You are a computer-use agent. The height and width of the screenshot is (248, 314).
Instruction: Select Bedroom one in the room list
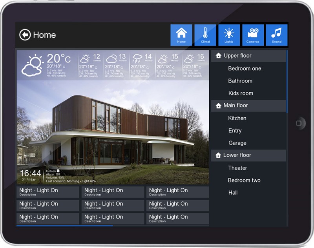tap(245, 68)
